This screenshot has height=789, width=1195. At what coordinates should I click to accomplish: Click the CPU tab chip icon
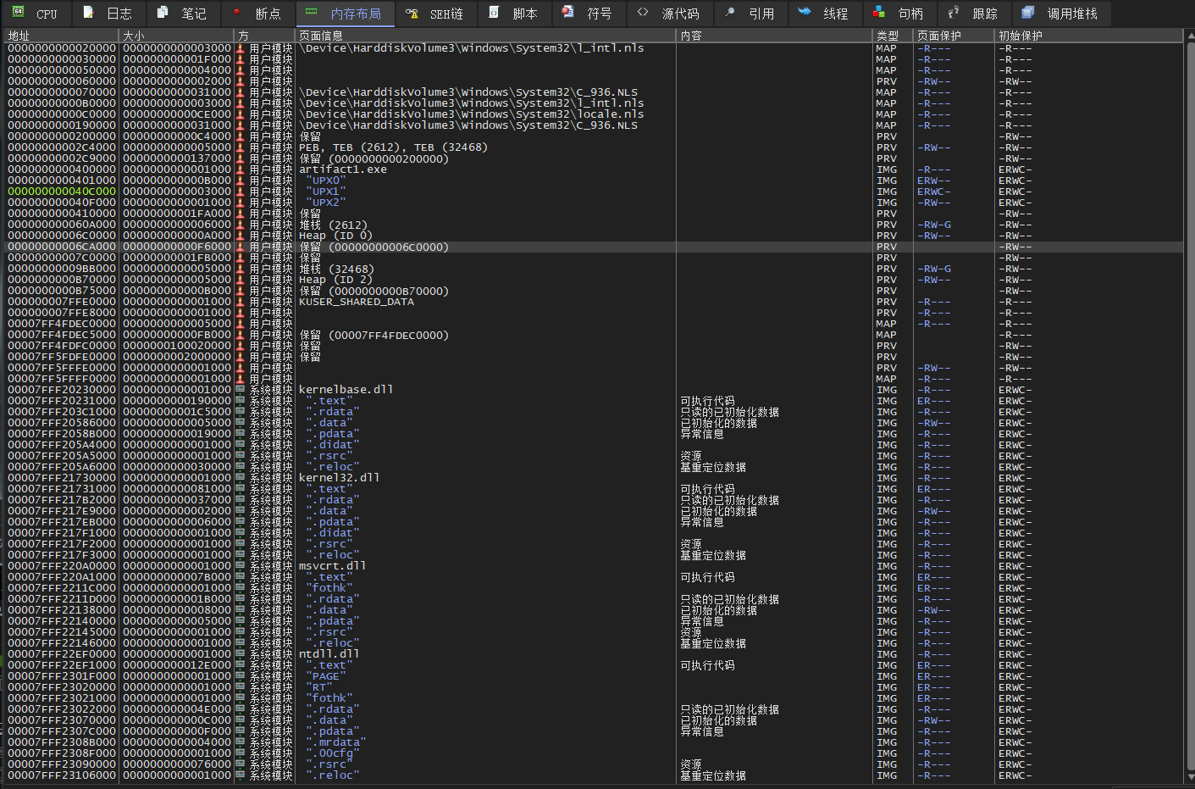(18, 13)
